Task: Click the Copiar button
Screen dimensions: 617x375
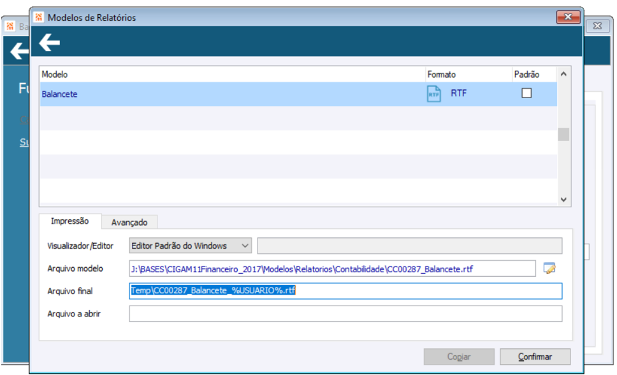Action: click(x=459, y=357)
